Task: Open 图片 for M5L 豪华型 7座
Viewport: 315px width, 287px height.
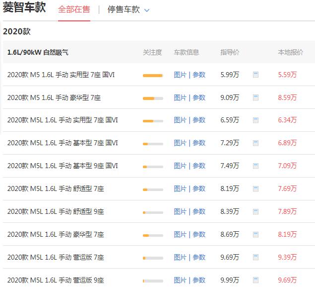Action: click(x=180, y=234)
